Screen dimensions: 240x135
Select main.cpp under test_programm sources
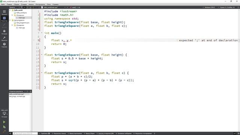(x=22, y=28)
